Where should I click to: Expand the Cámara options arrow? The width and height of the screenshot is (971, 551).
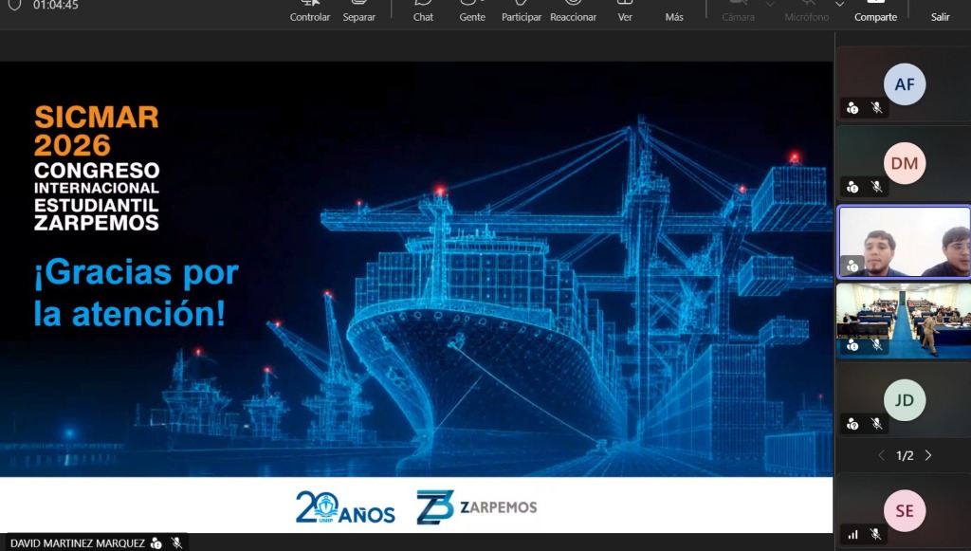tap(770, 5)
